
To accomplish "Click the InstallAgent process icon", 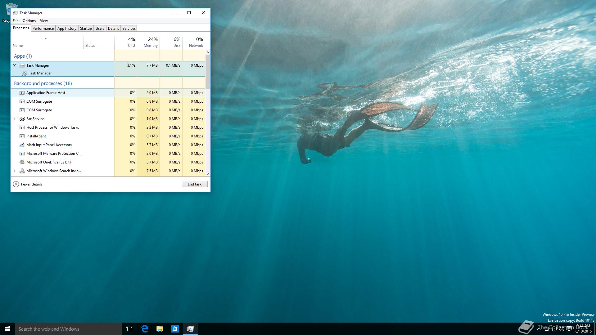I will pyautogui.click(x=22, y=136).
